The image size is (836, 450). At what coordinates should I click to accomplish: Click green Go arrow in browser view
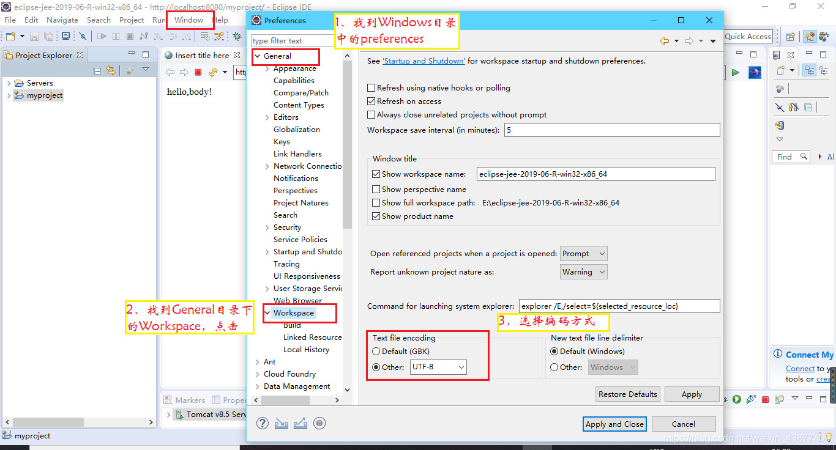coord(736,72)
